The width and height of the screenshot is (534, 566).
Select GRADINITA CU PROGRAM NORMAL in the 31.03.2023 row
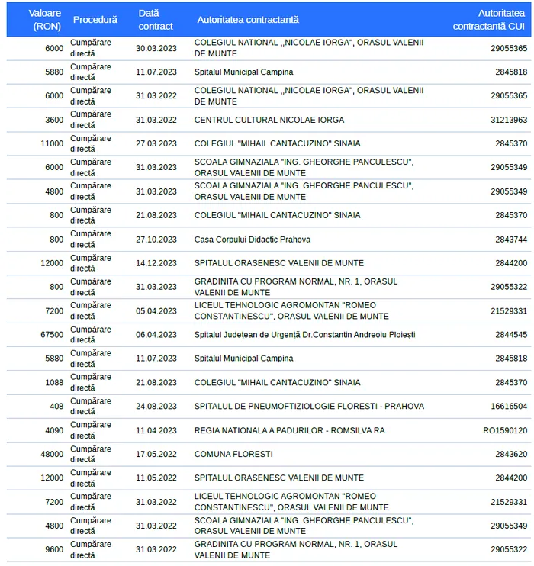click(x=296, y=287)
